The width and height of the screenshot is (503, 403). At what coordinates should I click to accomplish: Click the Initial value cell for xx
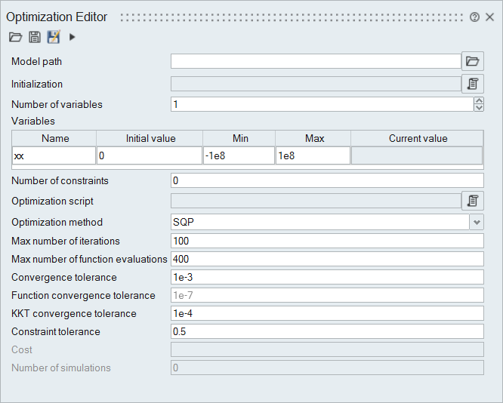(x=149, y=155)
